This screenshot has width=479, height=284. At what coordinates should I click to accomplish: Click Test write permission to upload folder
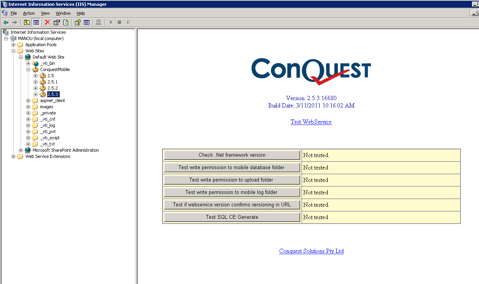click(232, 180)
